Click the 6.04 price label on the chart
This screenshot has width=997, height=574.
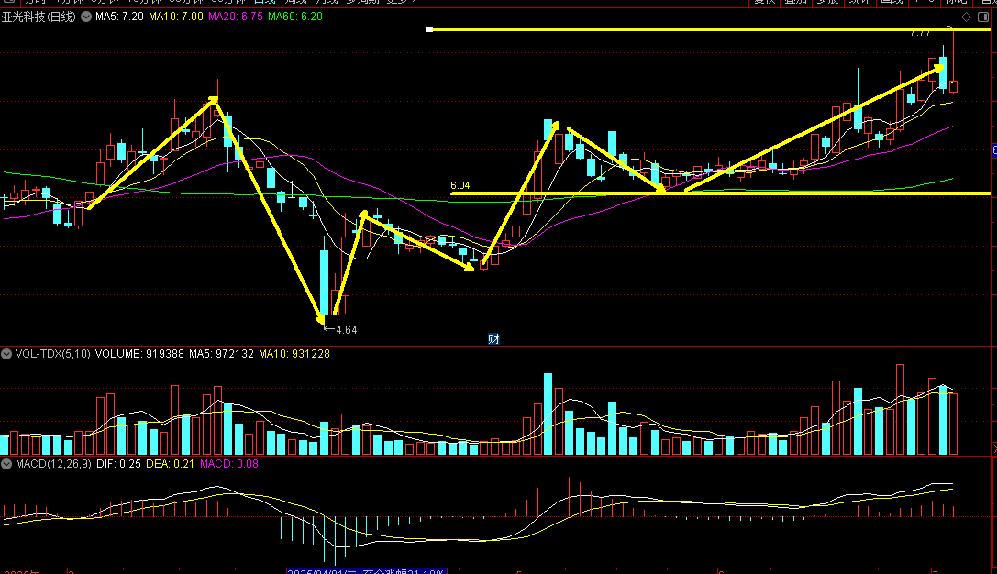click(x=460, y=185)
